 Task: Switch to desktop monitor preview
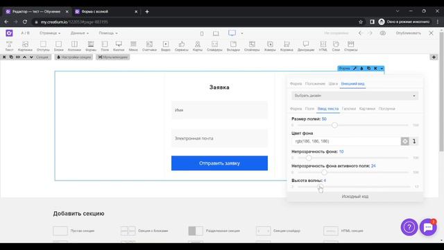point(232,33)
